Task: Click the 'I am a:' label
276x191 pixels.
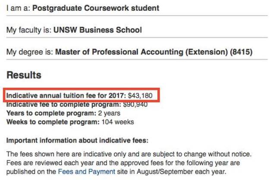Action: tap(18, 8)
